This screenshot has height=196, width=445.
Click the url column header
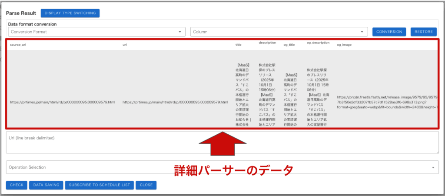coord(125,44)
